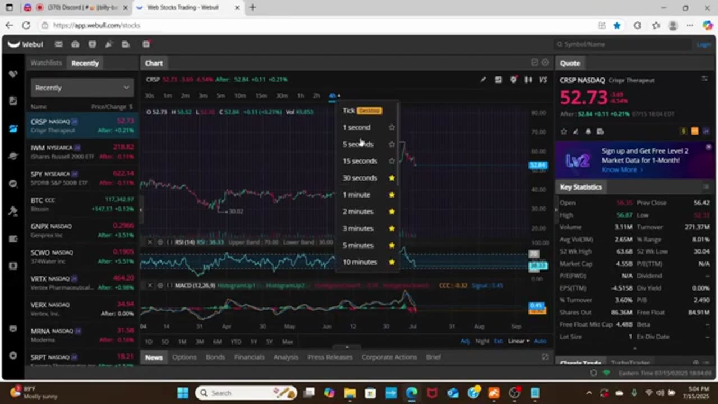Click Know More in Level 2 banner

tap(622, 169)
